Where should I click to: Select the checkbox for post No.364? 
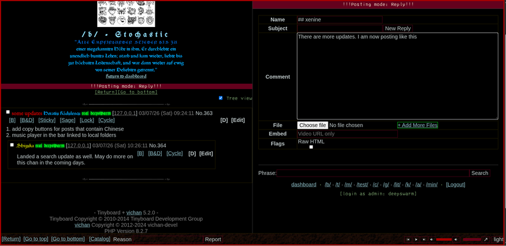pyautogui.click(x=12, y=145)
